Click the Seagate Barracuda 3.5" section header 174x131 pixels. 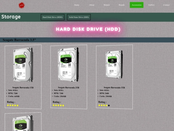pos(19,40)
